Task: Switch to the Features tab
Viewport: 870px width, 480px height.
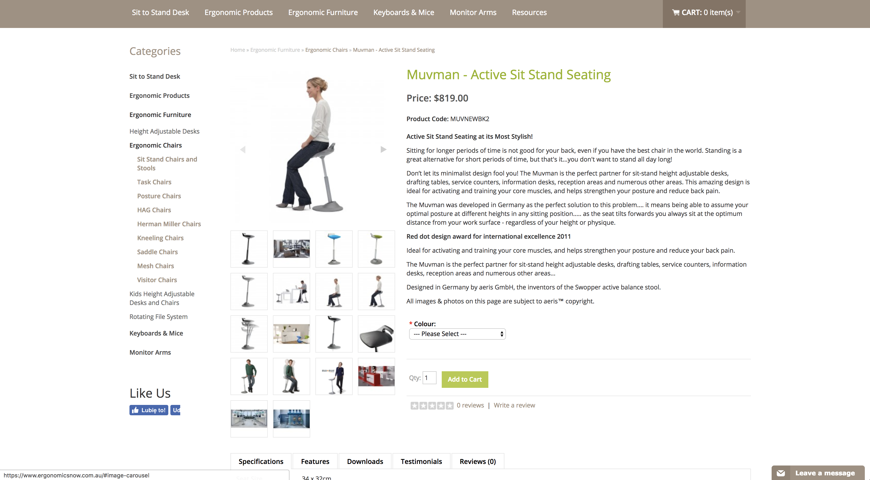Action: point(315,461)
